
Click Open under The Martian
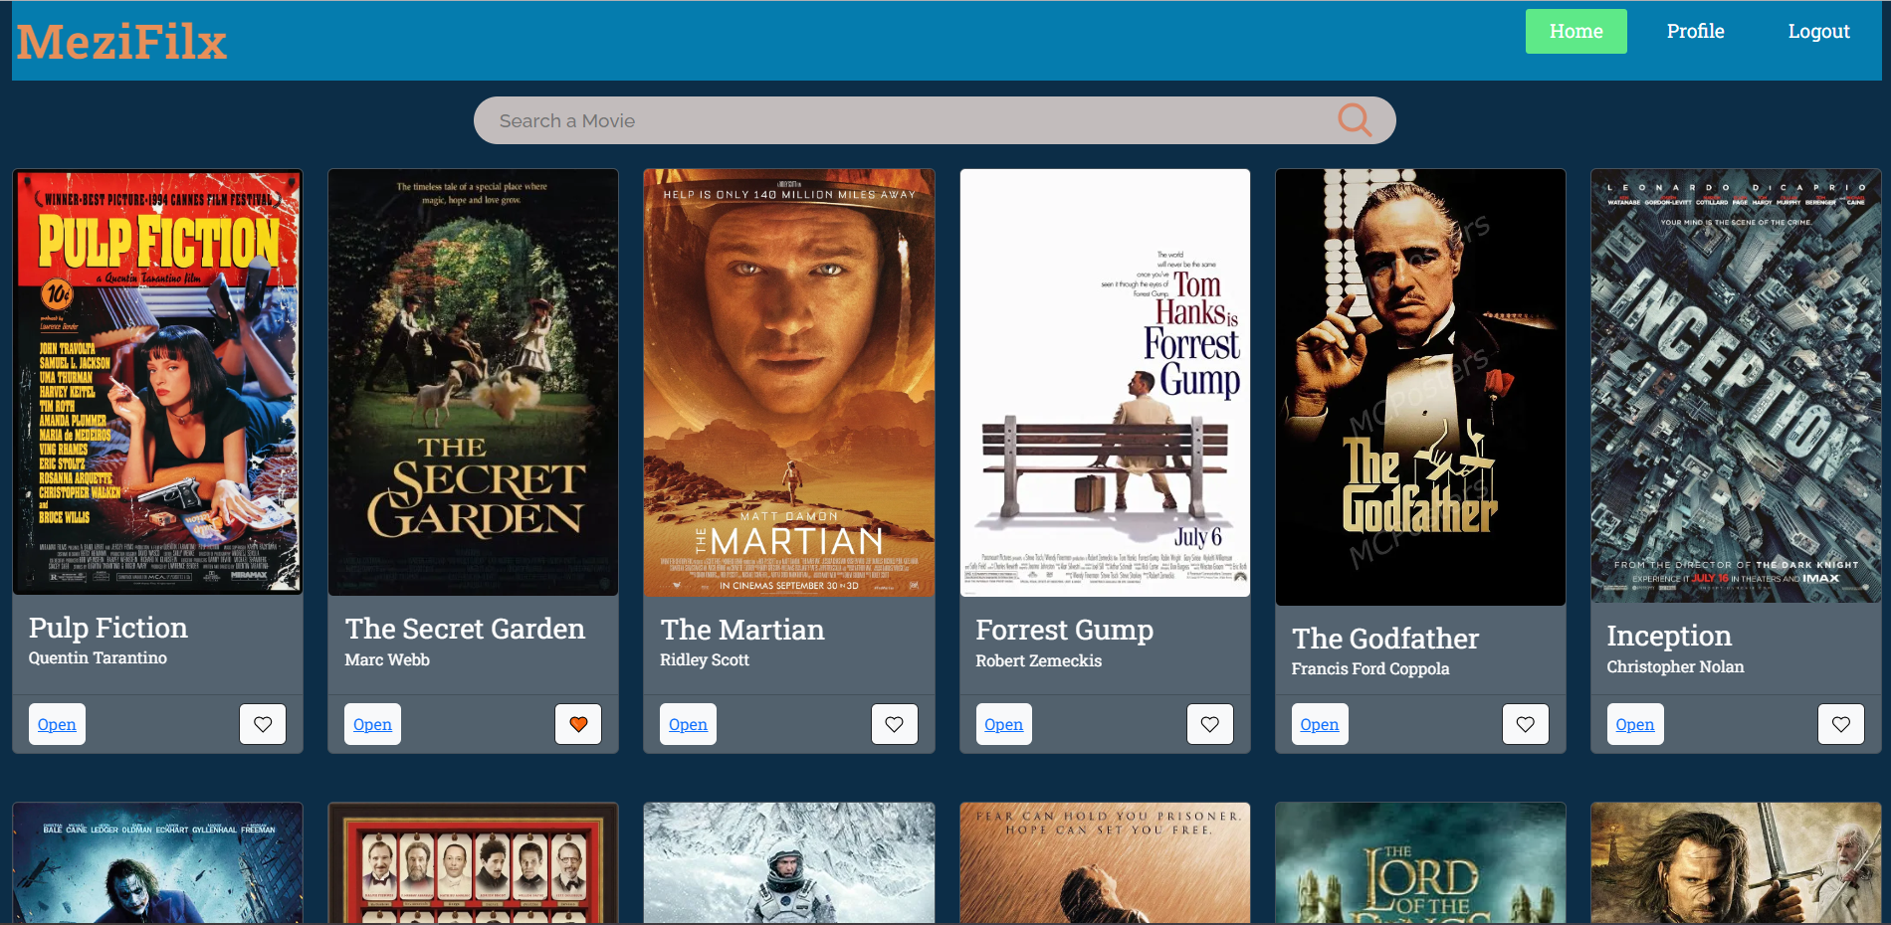click(x=688, y=724)
